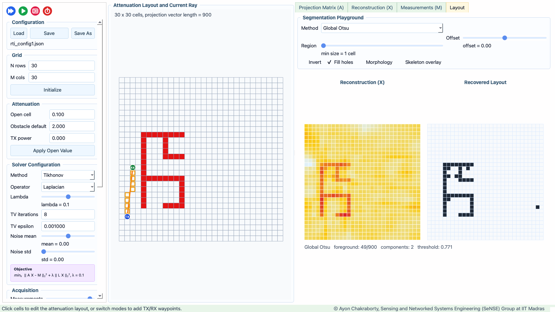
Task: Click the Initialize grid button
Action: click(x=53, y=90)
